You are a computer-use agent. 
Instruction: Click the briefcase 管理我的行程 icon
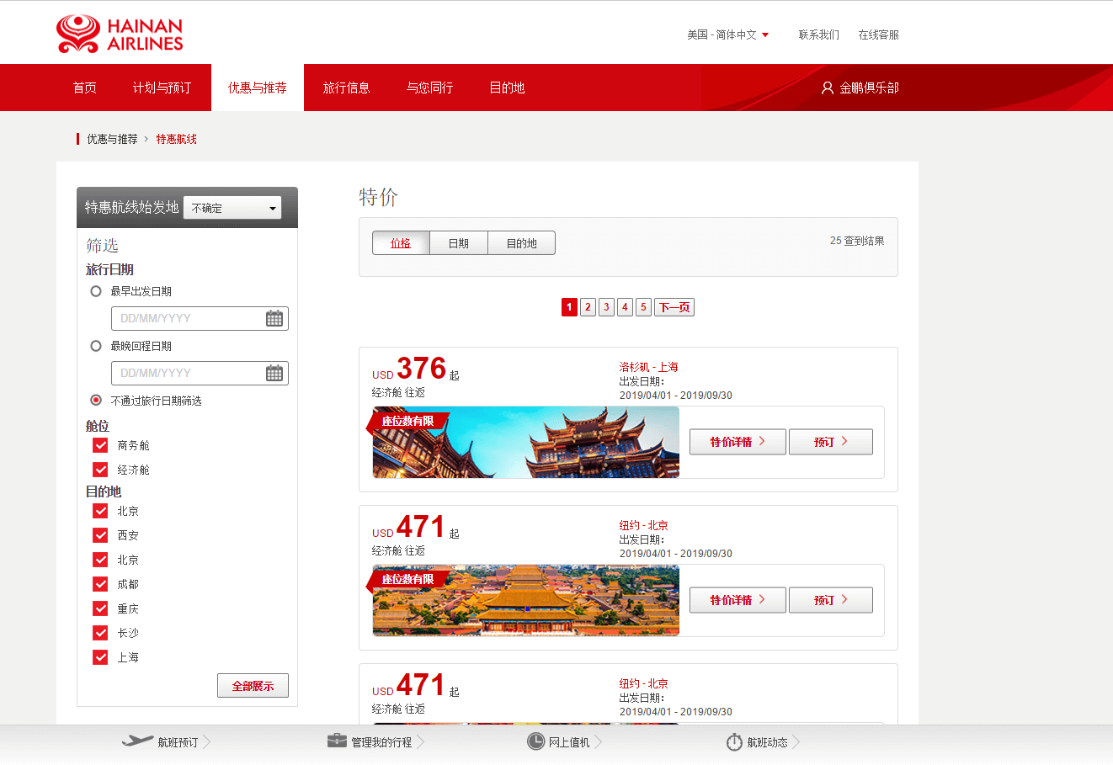point(337,741)
